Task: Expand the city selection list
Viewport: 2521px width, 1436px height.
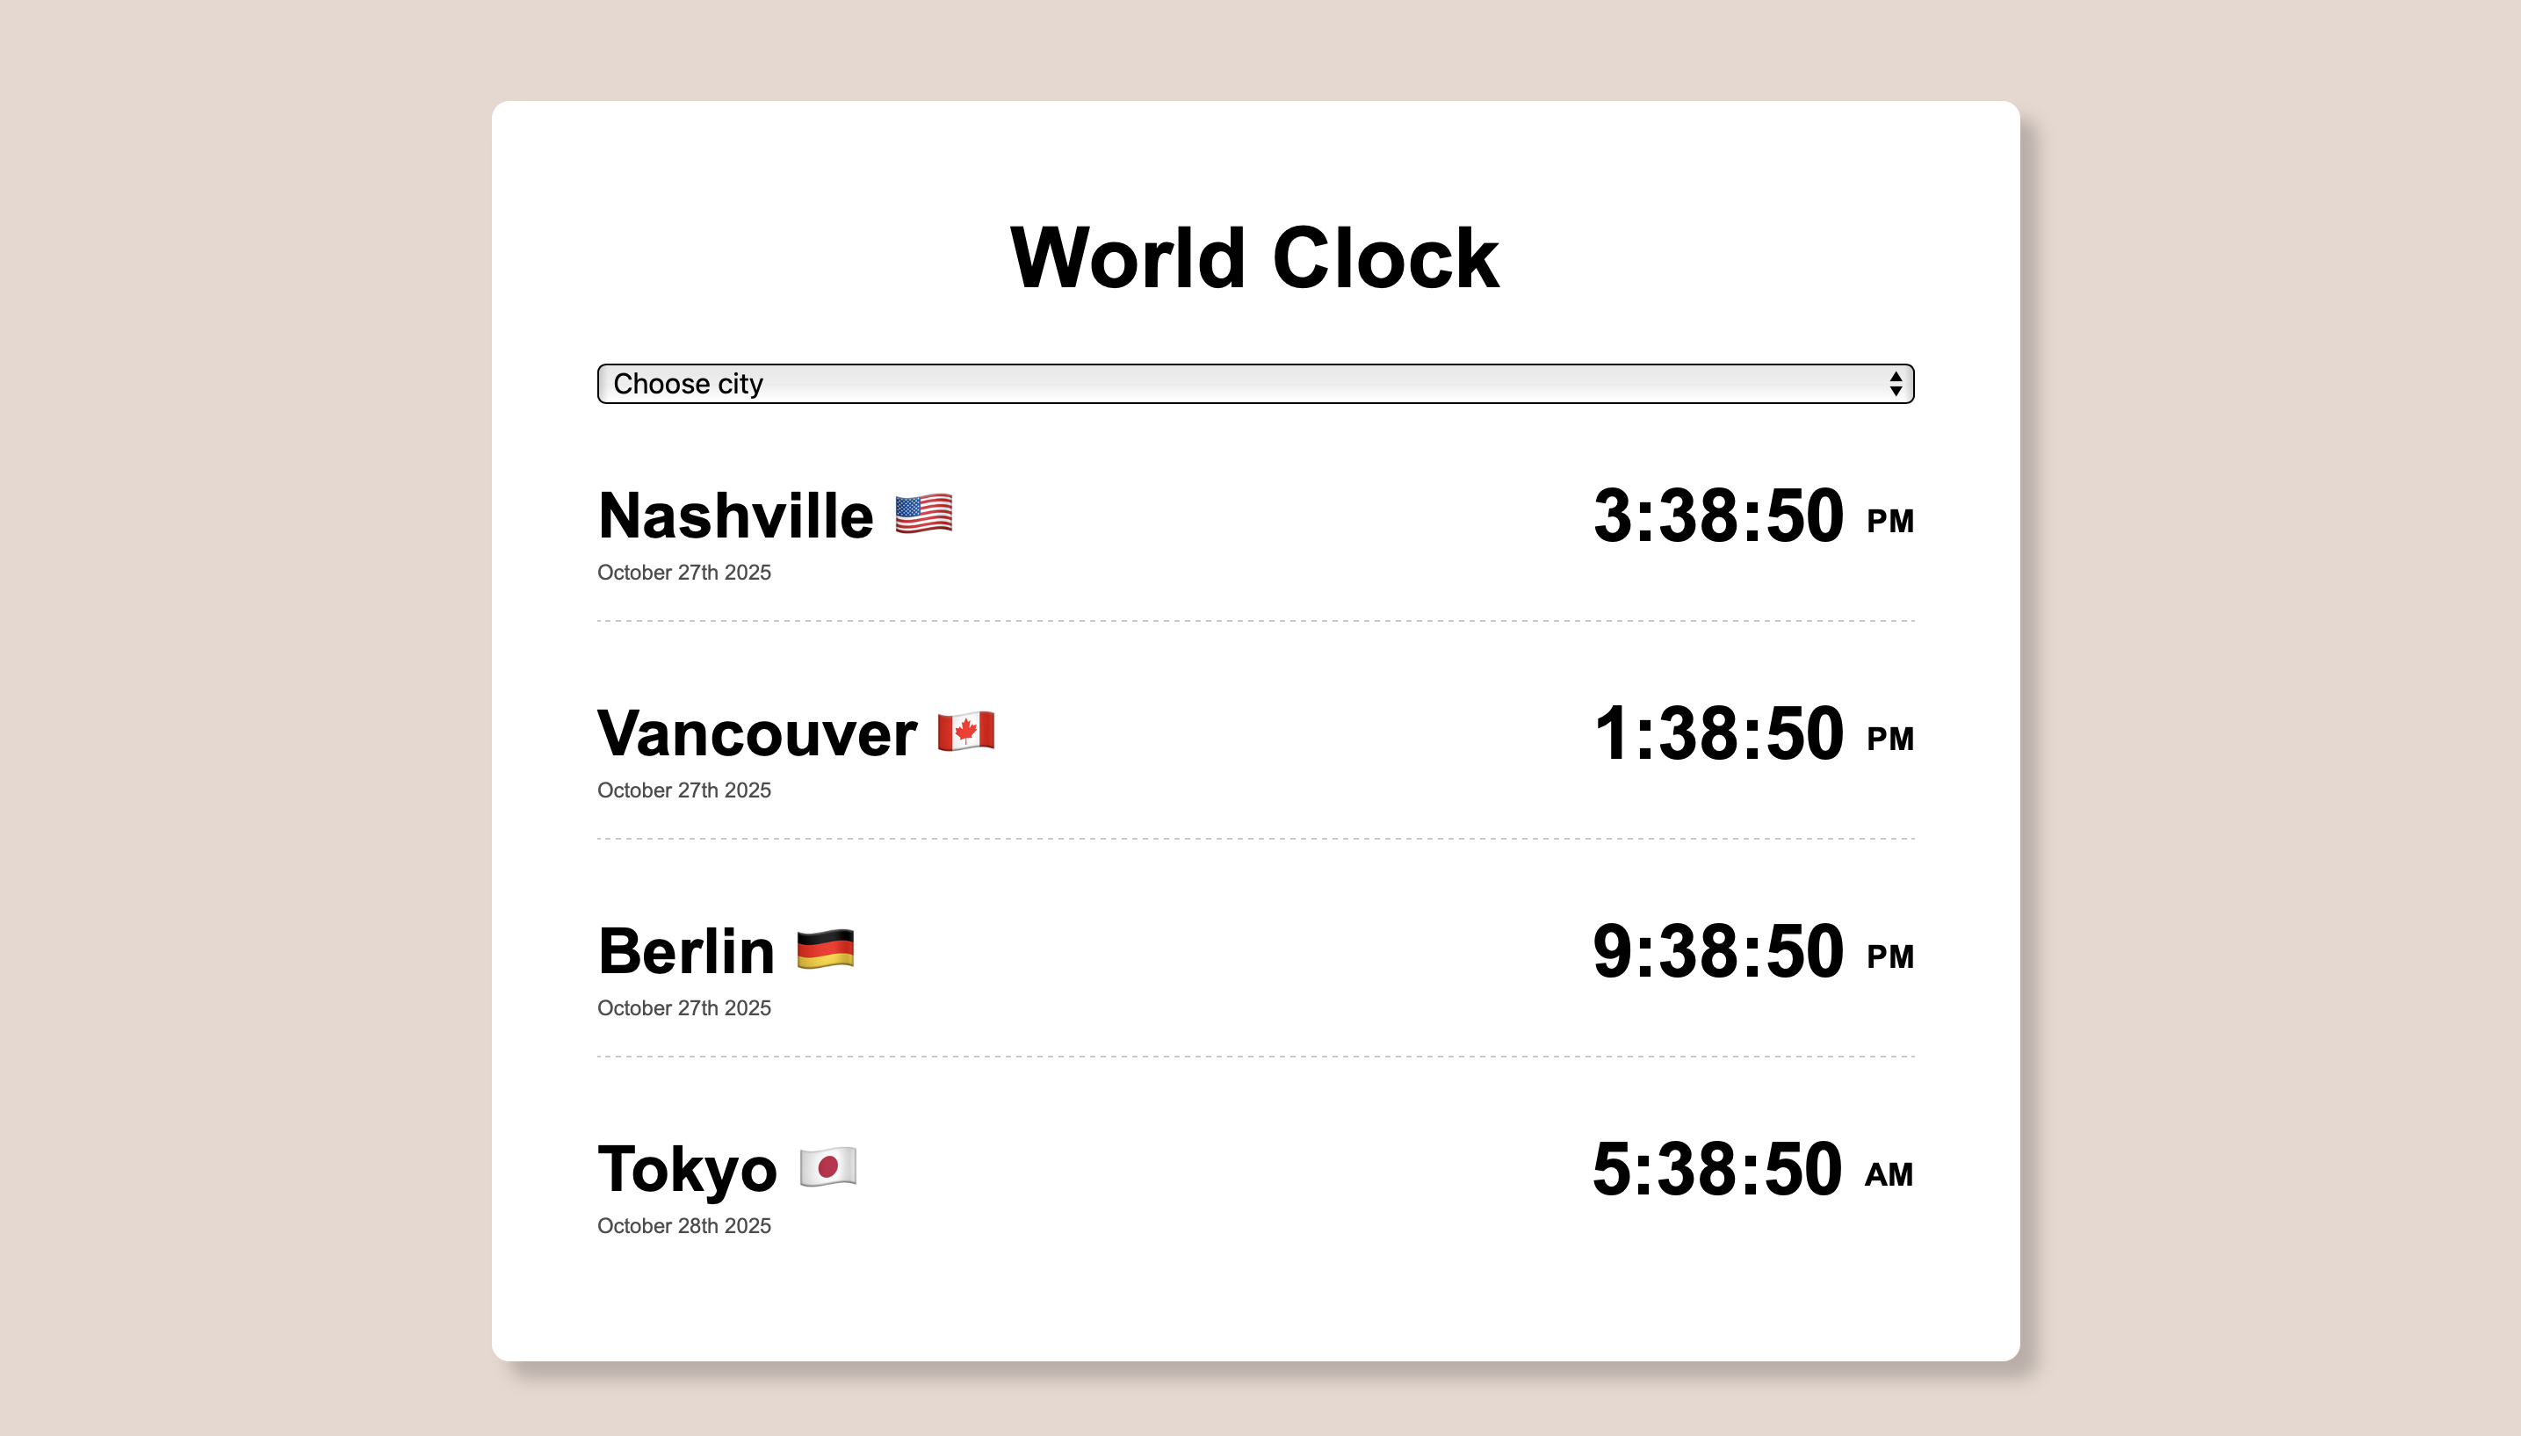Action: click(1254, 384)
